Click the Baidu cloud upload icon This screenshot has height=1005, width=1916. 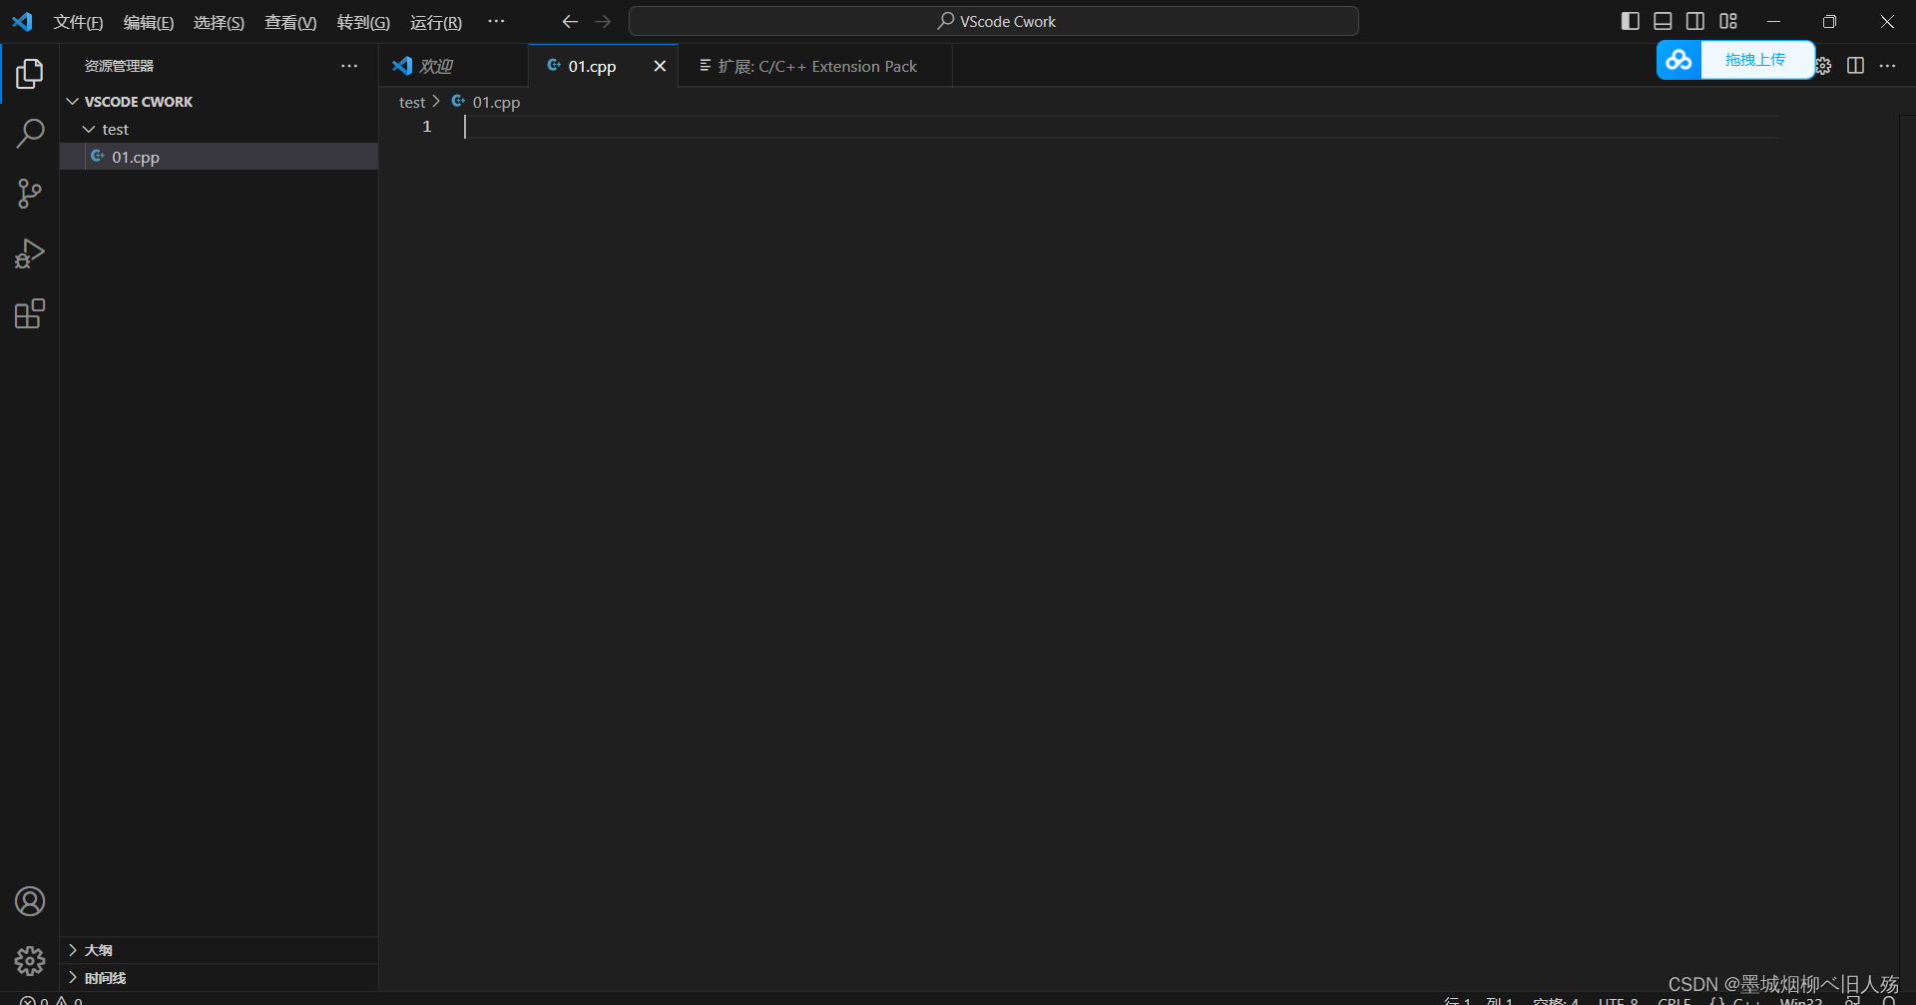[x=1678, y=60]
